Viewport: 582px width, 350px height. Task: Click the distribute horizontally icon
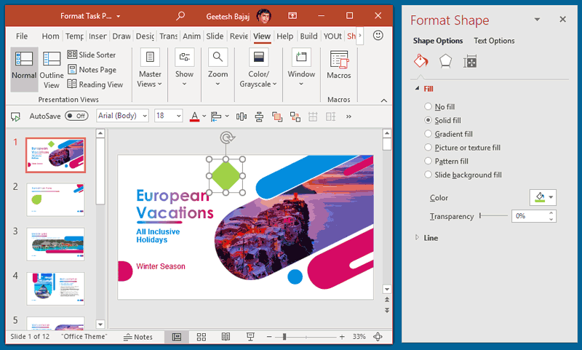tap(242, 116)
